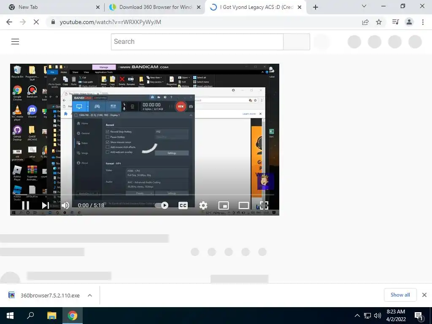Close the Vyond Legacy YouTube tab

point(300,8)
